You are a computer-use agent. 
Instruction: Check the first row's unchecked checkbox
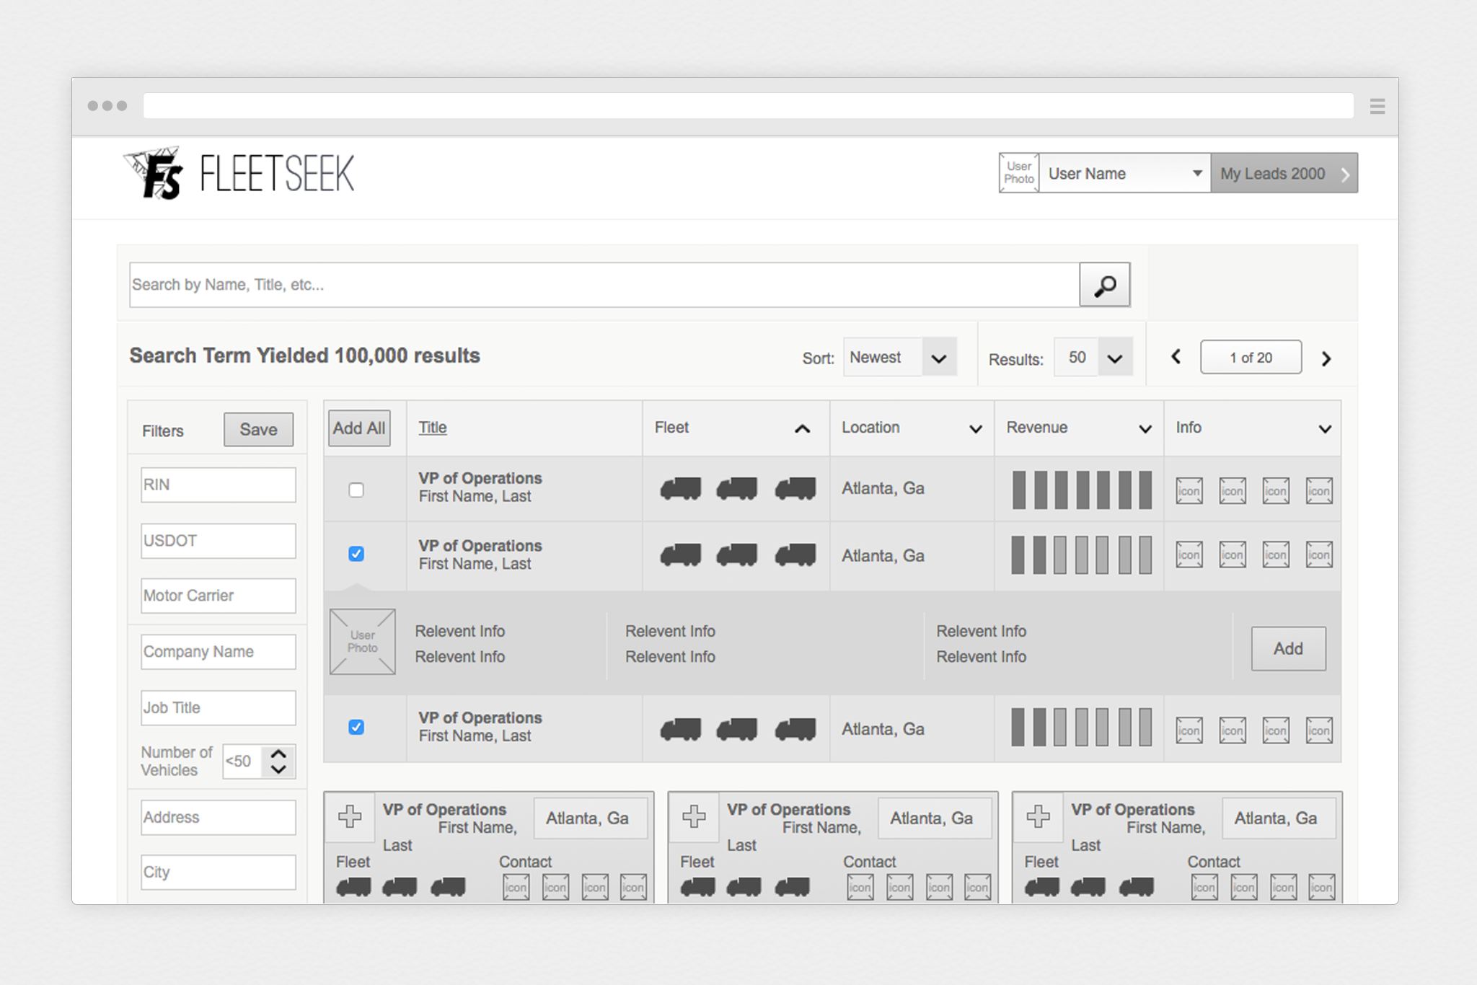click(356, 490)
